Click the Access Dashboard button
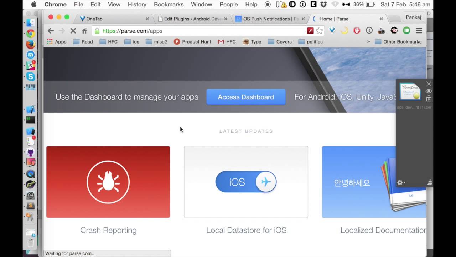Screen dimensions: 456x257 point(246,97)
